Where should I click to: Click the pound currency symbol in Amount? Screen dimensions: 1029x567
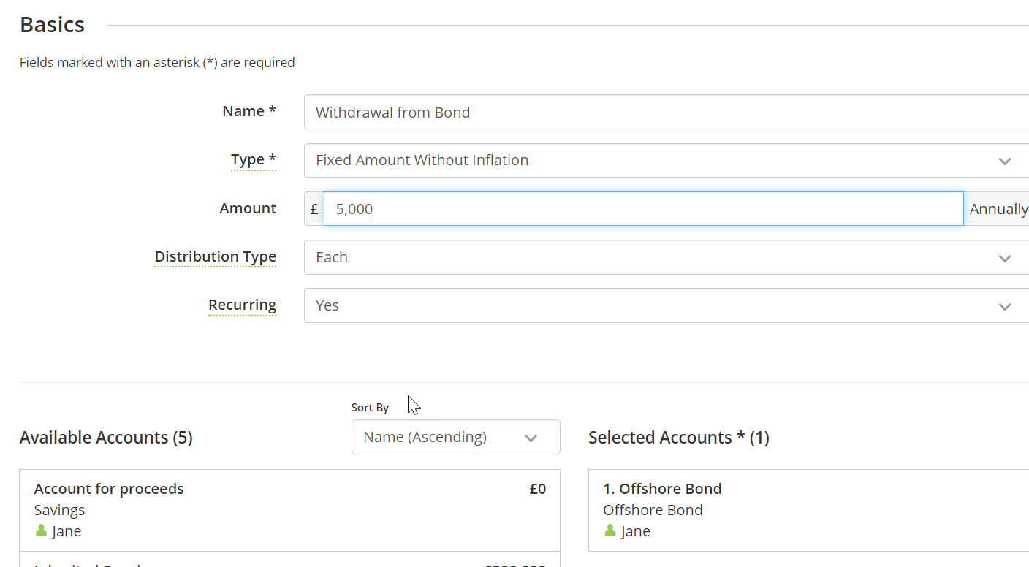(x=314, y=209)
